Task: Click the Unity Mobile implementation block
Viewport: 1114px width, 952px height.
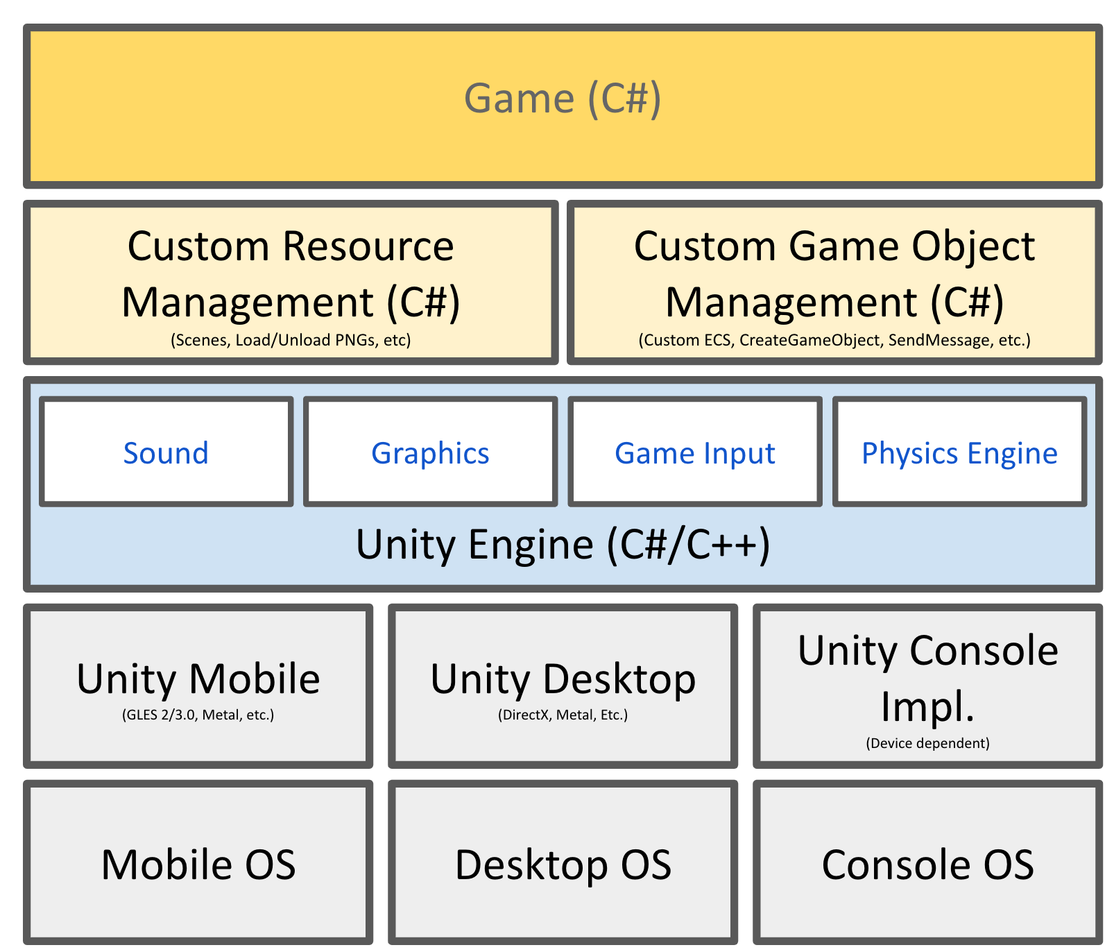Action: pos(198,683)
